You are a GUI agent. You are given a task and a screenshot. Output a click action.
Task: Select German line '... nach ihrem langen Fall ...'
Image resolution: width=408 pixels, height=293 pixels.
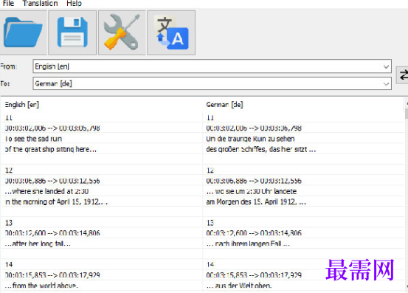point(248,244)
